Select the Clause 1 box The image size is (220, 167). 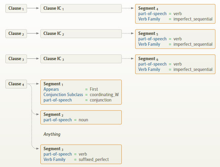click(15, 8)
